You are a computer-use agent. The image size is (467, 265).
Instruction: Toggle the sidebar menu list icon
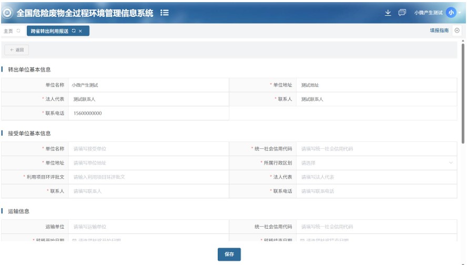tap(165, 13)
